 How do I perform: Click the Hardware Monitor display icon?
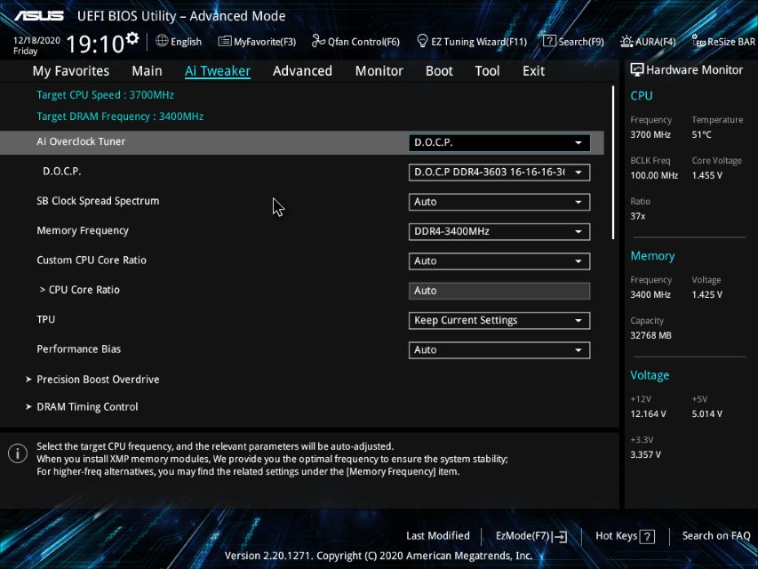click(636, 70)
